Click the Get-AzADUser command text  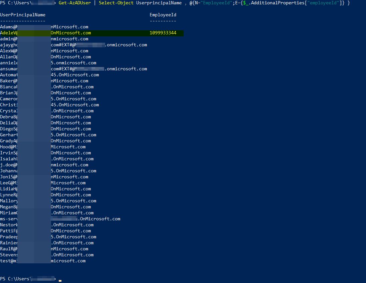(75, 3)
